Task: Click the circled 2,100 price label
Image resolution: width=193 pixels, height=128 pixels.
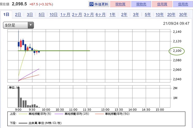Action: (177, 51)
